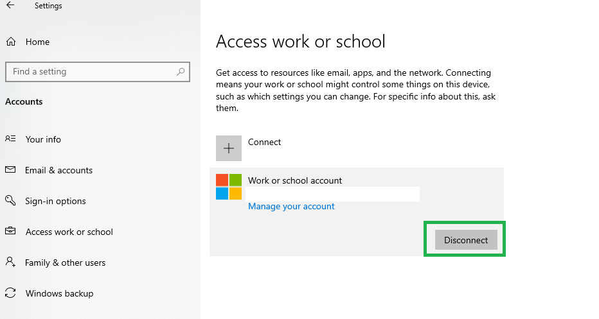
Task: Click the magnifier icon in search box
Action: 181,72
